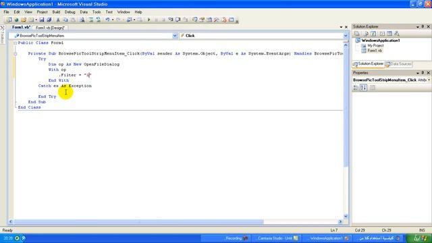Viewport: 432px width, 243px height.
Task: Click the Open File folder icon
Action: [24, 20]
